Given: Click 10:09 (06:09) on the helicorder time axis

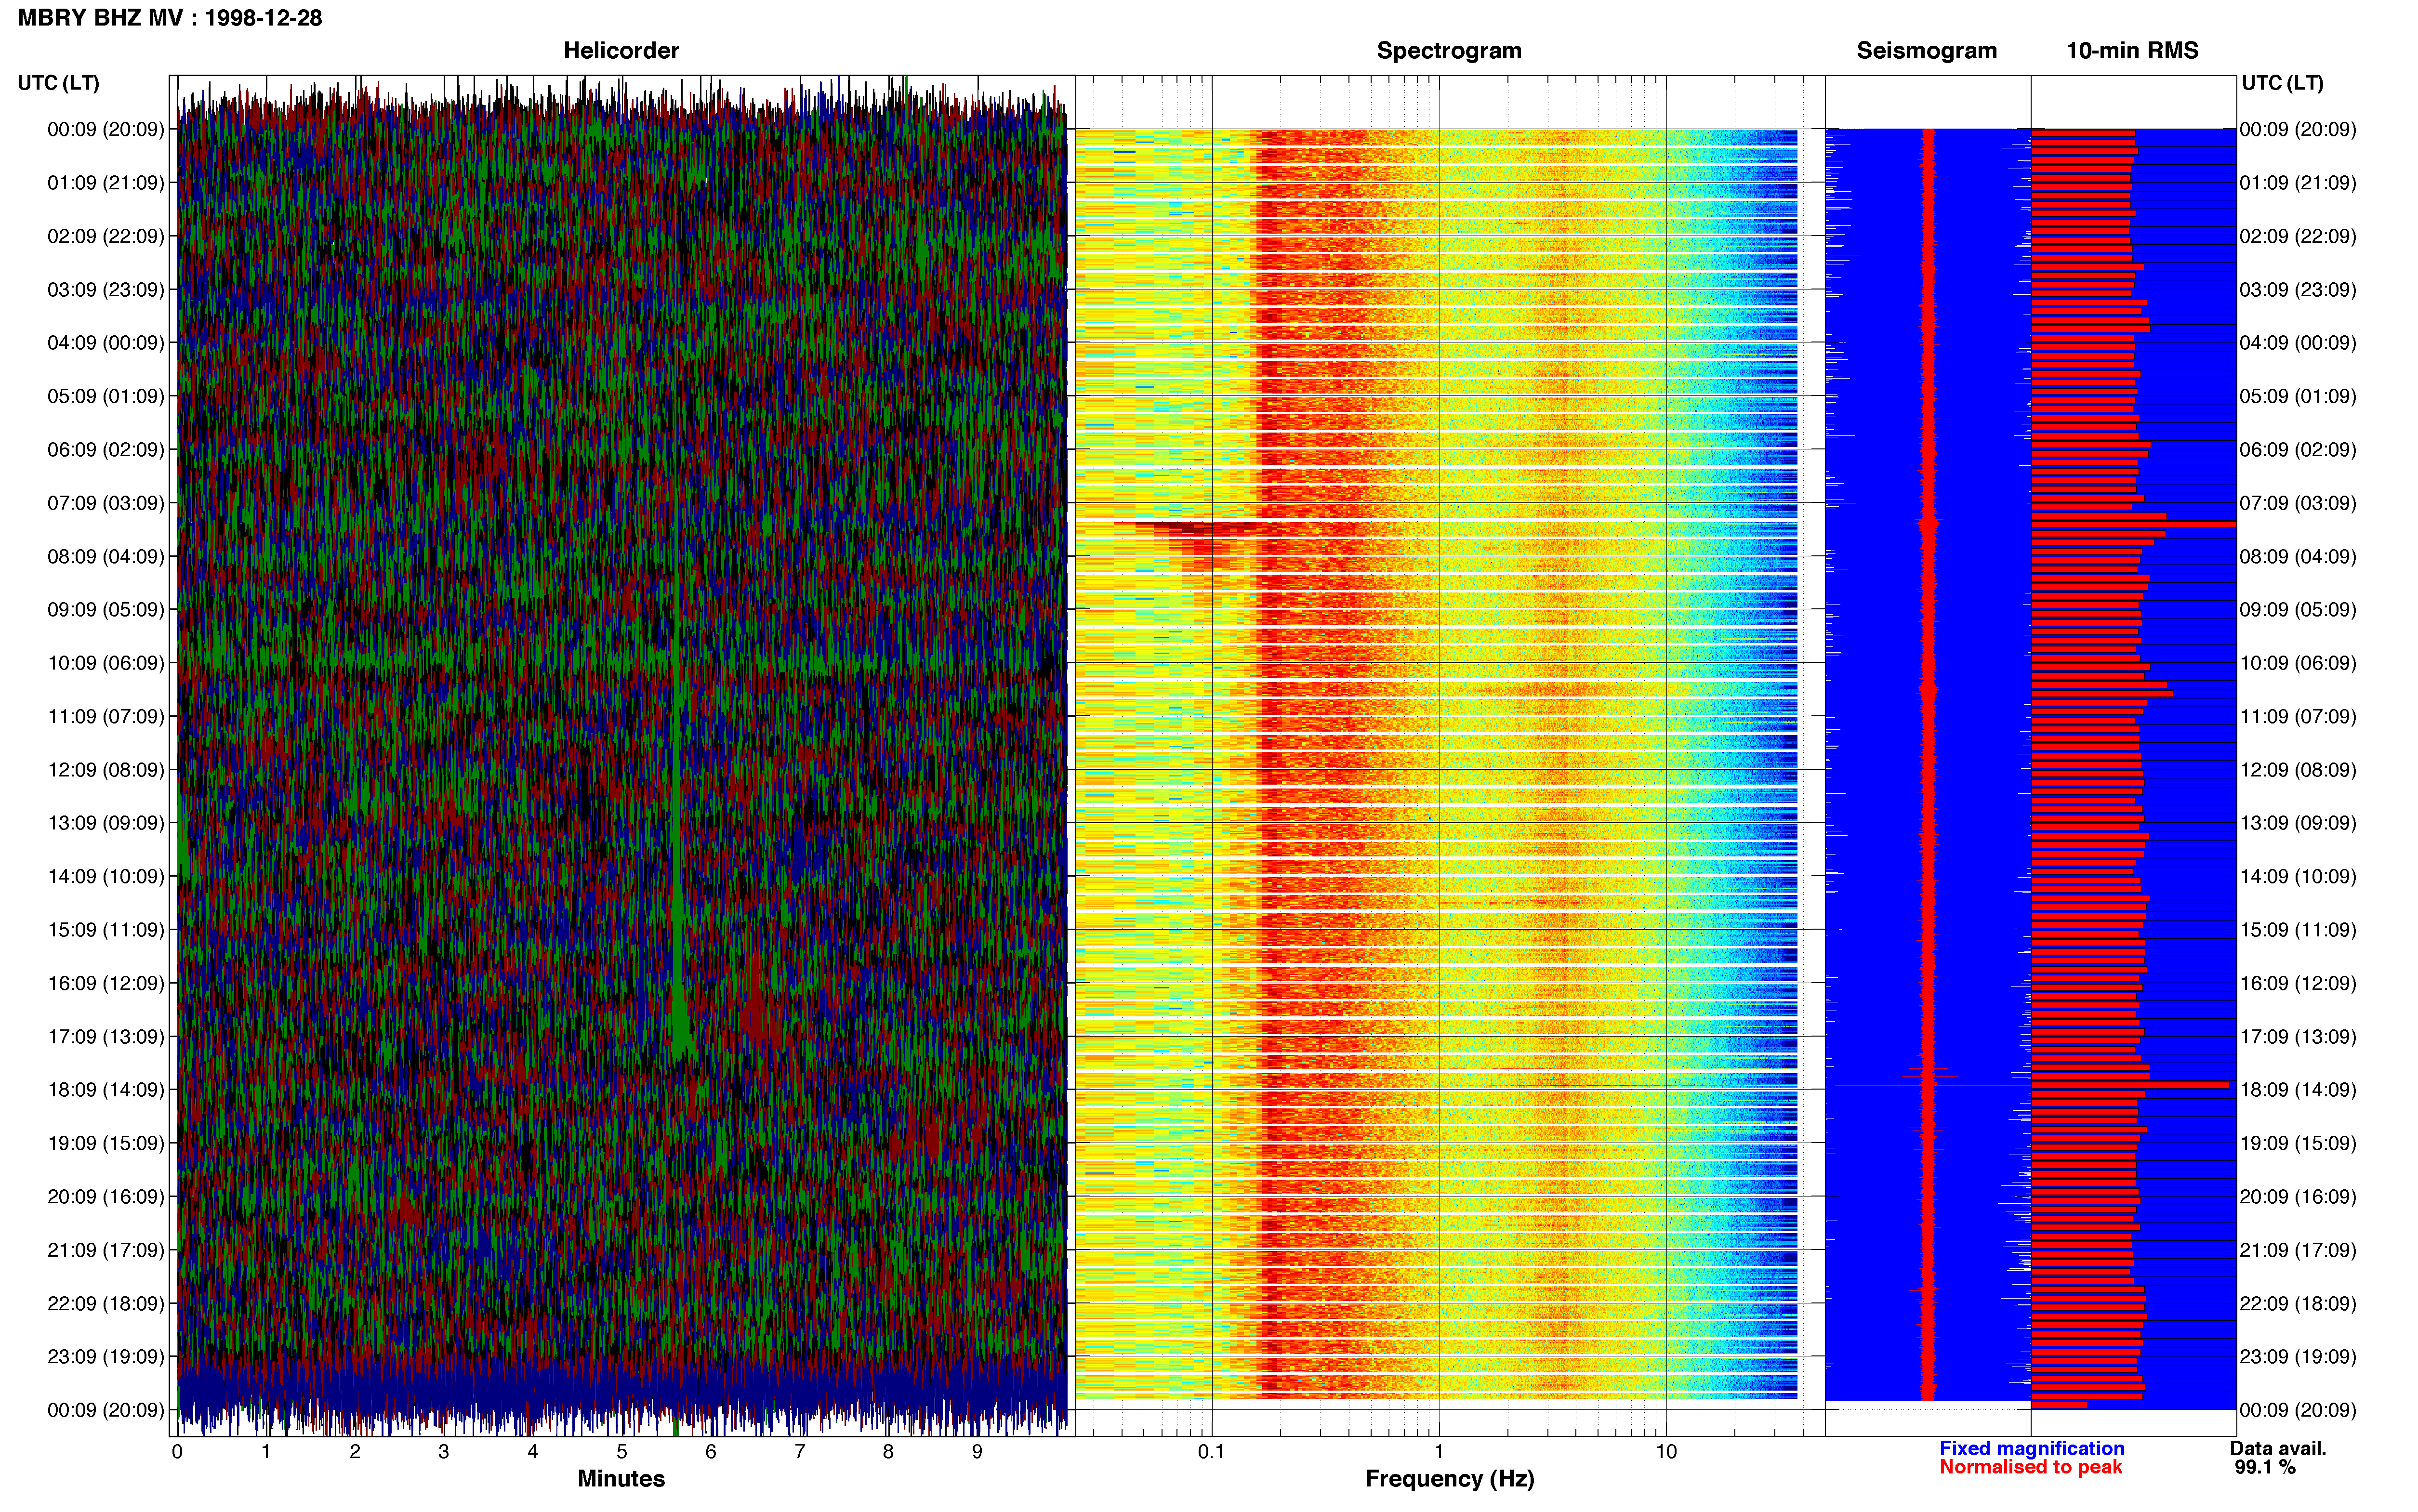Looking at the screenshot, I should 106,663.
